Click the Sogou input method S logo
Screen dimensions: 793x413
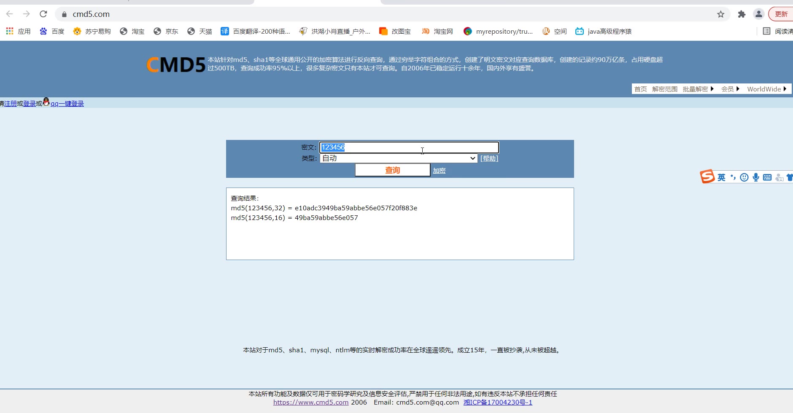tap(707, 177)
